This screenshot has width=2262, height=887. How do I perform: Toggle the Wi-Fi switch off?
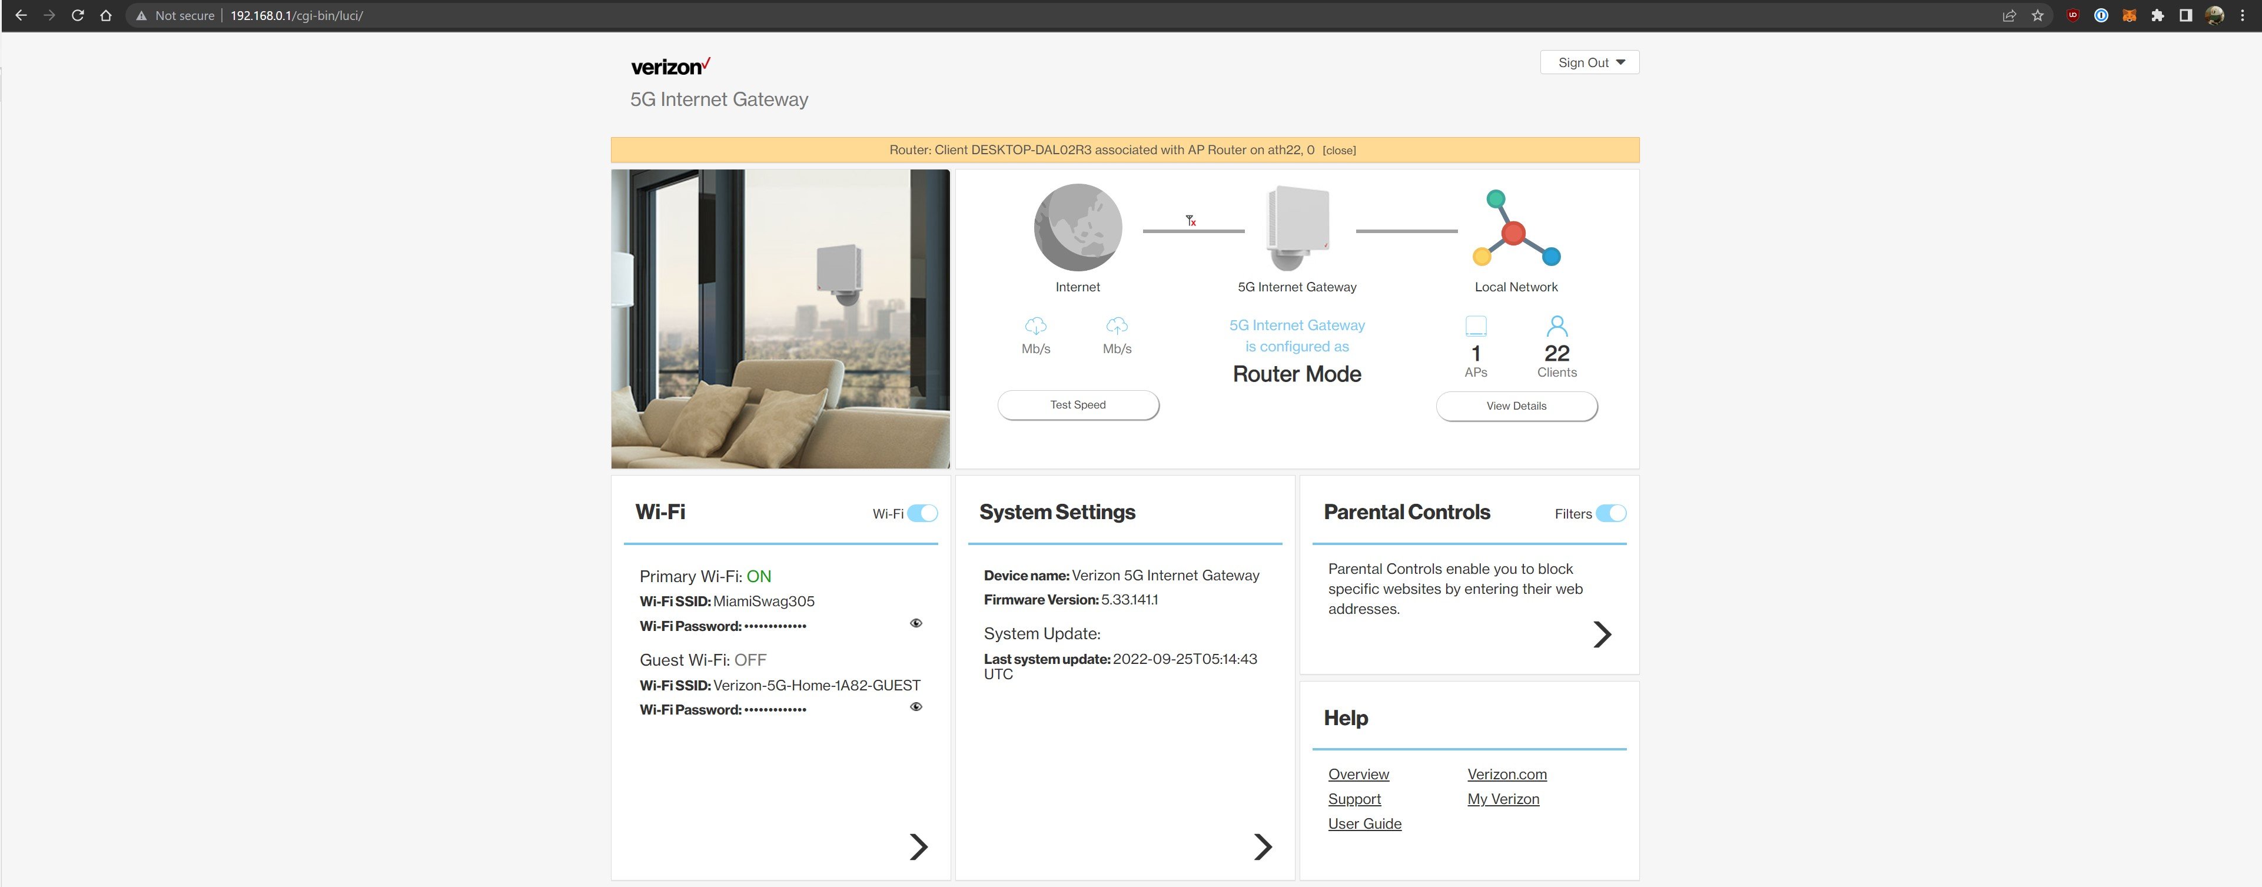click(922, 514)
